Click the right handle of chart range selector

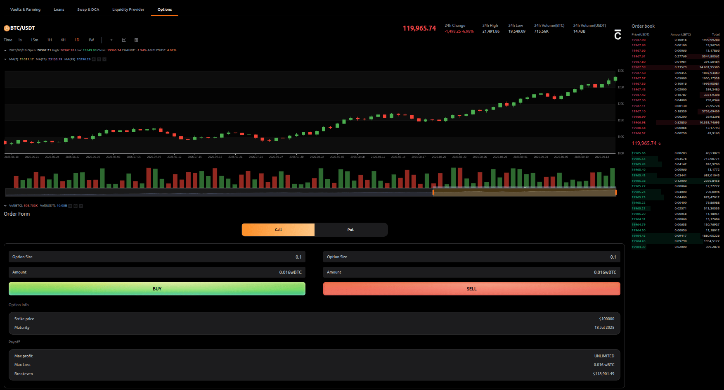point(616,192)
